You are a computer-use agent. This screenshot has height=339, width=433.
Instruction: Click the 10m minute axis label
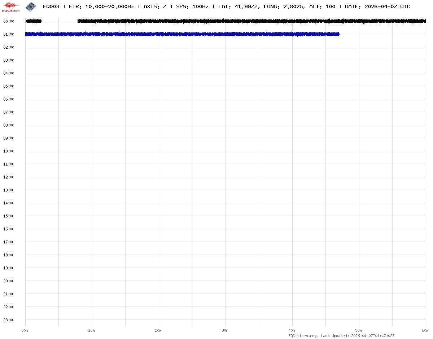click(92, 330)
